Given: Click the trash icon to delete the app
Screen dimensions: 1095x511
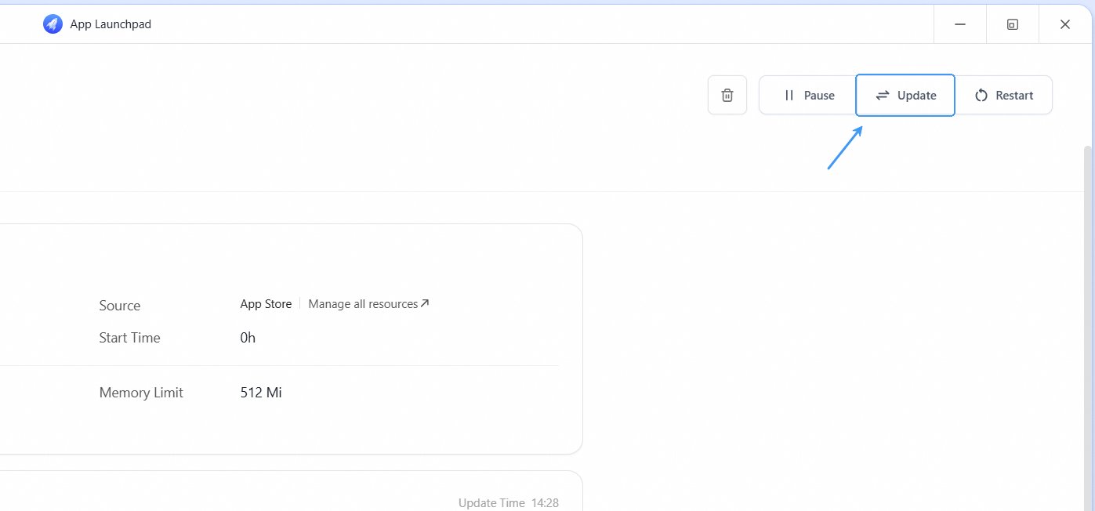Looking at the screenshot, I should 727,95.
